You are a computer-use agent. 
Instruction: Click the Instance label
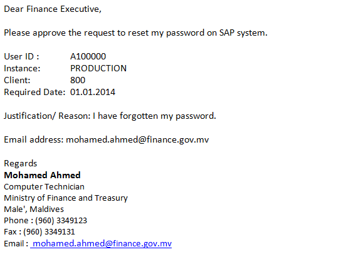[x=22, y=68]
